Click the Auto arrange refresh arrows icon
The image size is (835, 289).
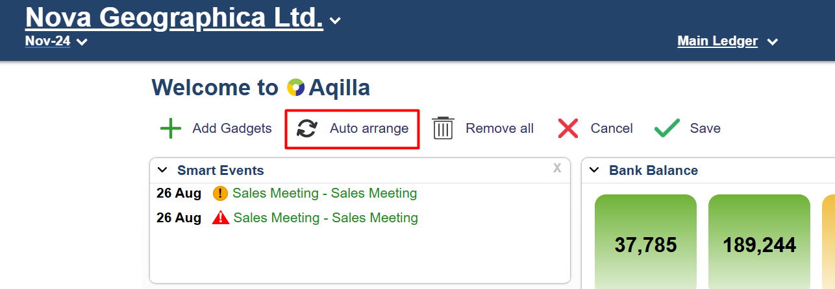306,128
